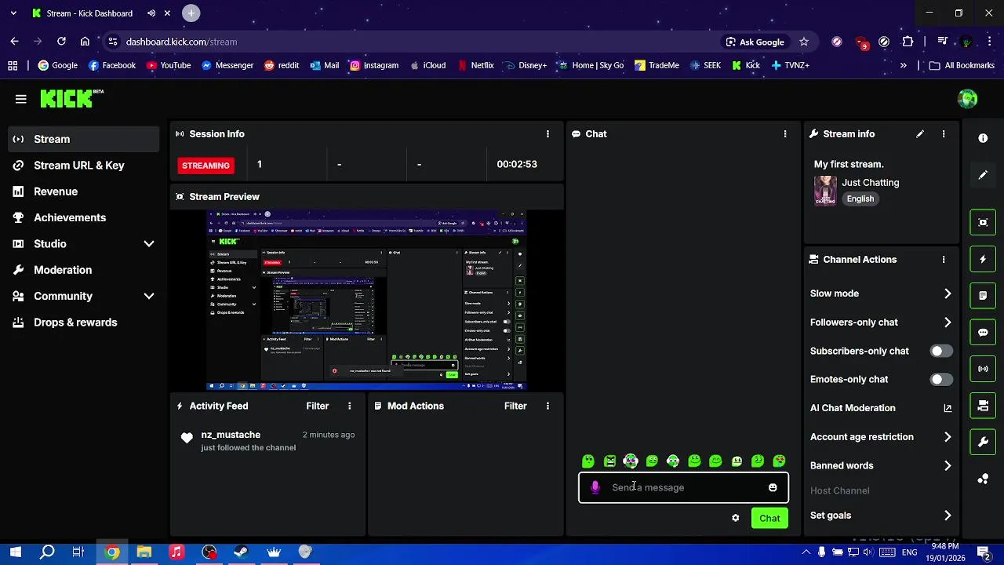Show more bookmarks overflow chevron

coord(904,66)
